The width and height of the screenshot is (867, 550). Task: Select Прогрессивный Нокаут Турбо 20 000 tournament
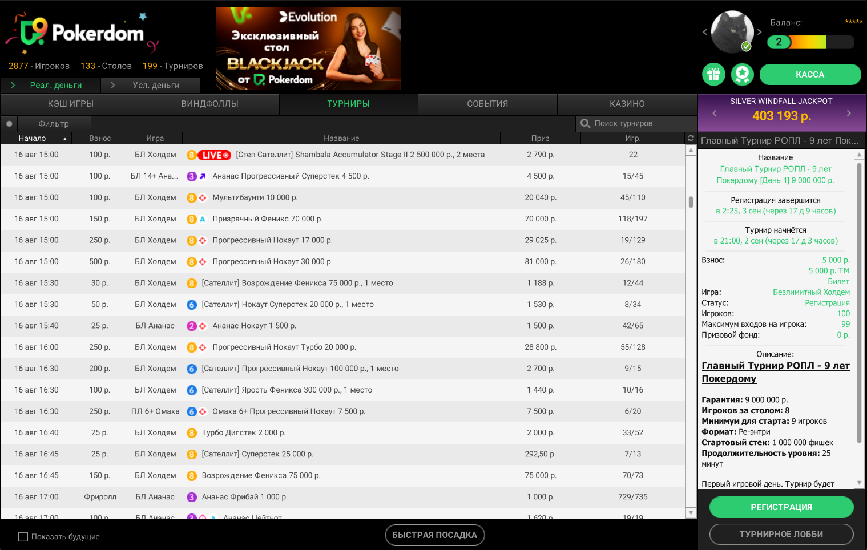(344, 347)
